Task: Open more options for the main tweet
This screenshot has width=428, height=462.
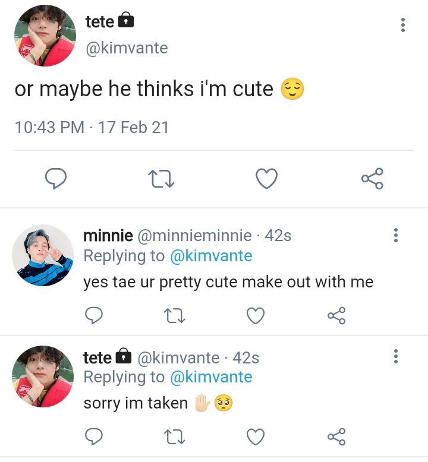Action: click(x=403, y=25)
